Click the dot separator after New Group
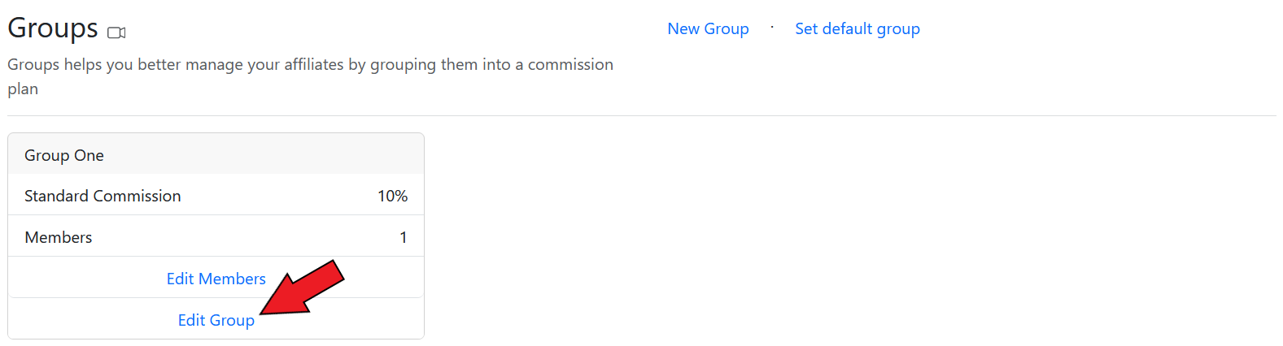The height and width of the screenshot is (346, 1283). (772, 28)
